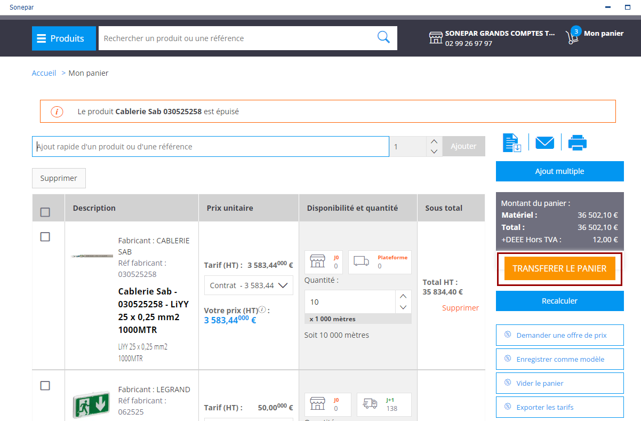Focus the Ajout rapide reference field

point(211,147)
